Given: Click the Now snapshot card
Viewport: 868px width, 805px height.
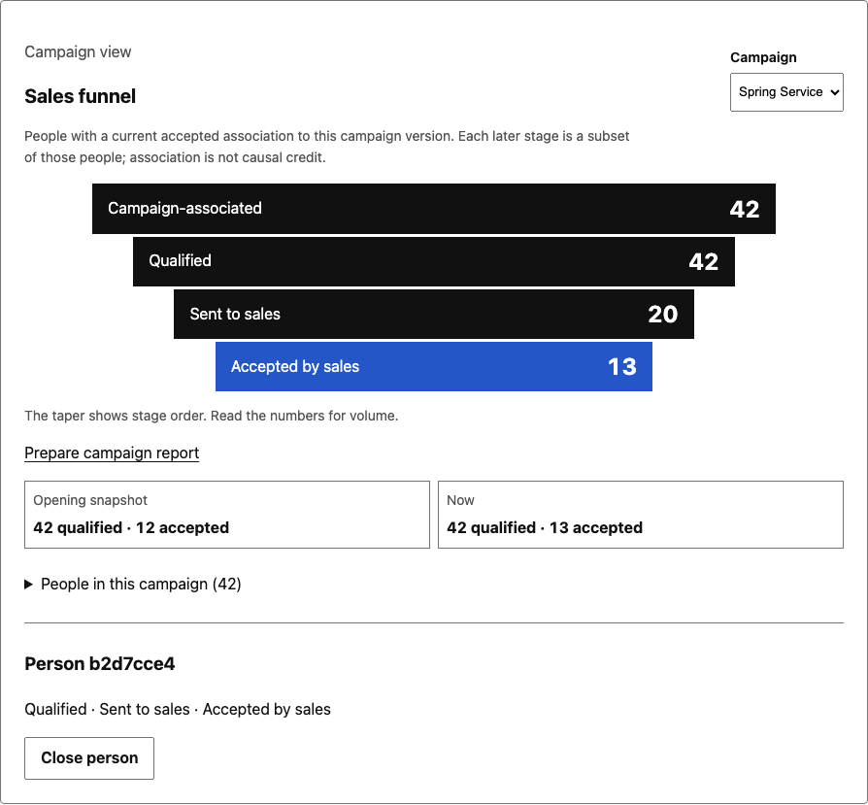Looking at the screenshot, I should (x=641, y=515).
